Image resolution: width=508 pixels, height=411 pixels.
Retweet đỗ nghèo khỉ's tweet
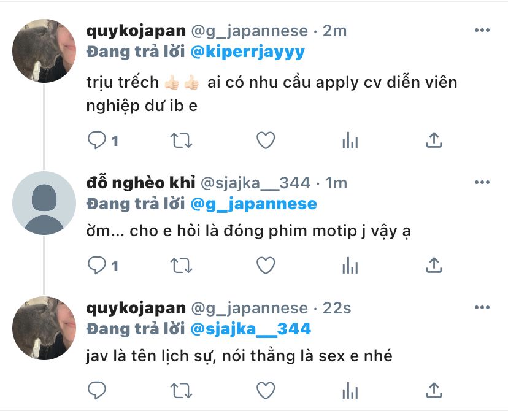point(181,266)
